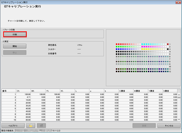Click the M% column header
Viewport: 182px width, 133px height.
coord(38,91)
